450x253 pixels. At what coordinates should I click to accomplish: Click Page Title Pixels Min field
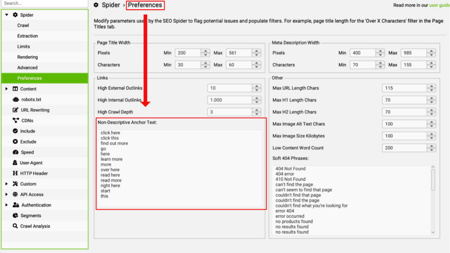click(188, 53)
